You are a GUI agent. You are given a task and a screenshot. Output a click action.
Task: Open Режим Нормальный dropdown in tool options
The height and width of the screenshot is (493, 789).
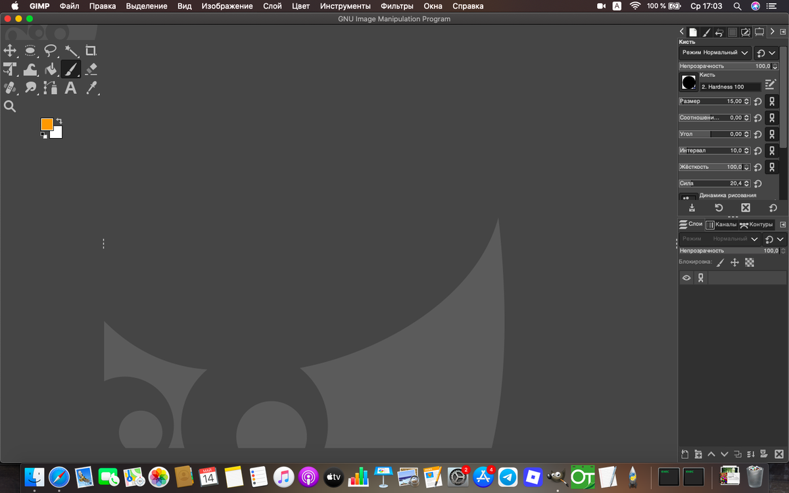pyautogui.click(x=715, y=53)
